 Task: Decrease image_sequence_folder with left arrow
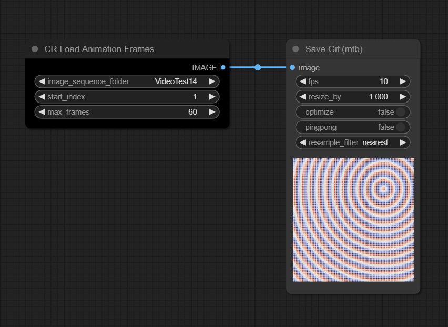[x=42, y=81]
